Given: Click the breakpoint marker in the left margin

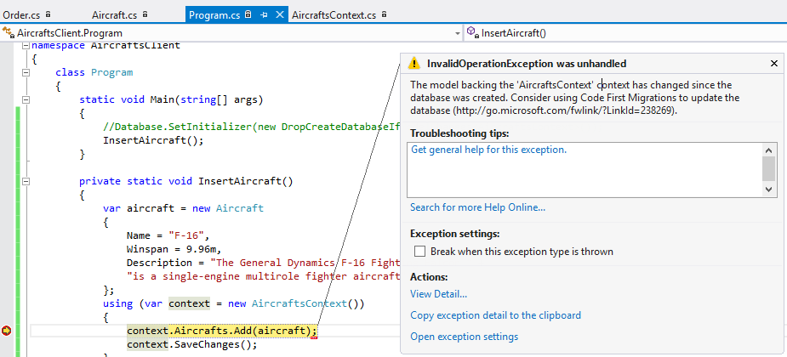Looking at the screenshot, I should (8, 330).
